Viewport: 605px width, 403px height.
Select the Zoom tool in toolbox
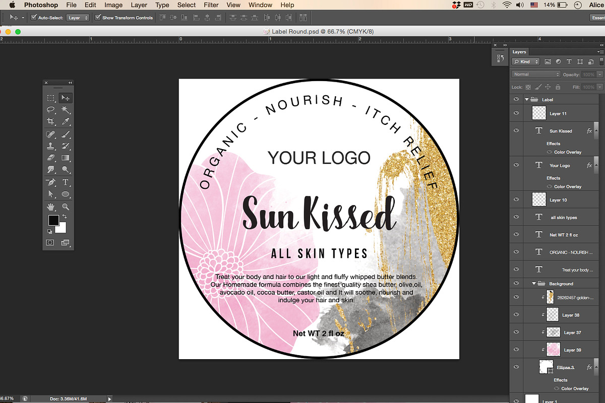tap(66, 207)
